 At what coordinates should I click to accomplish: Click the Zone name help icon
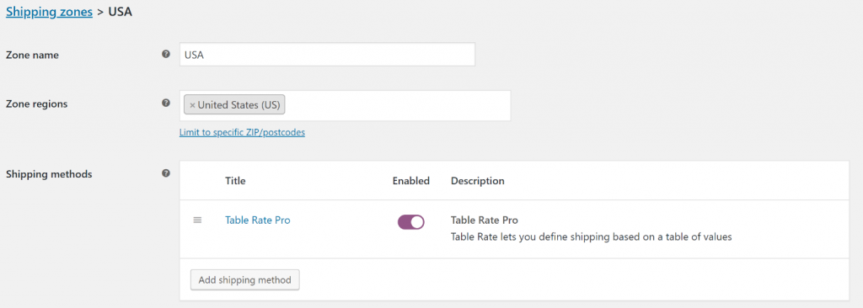(166, 55)
